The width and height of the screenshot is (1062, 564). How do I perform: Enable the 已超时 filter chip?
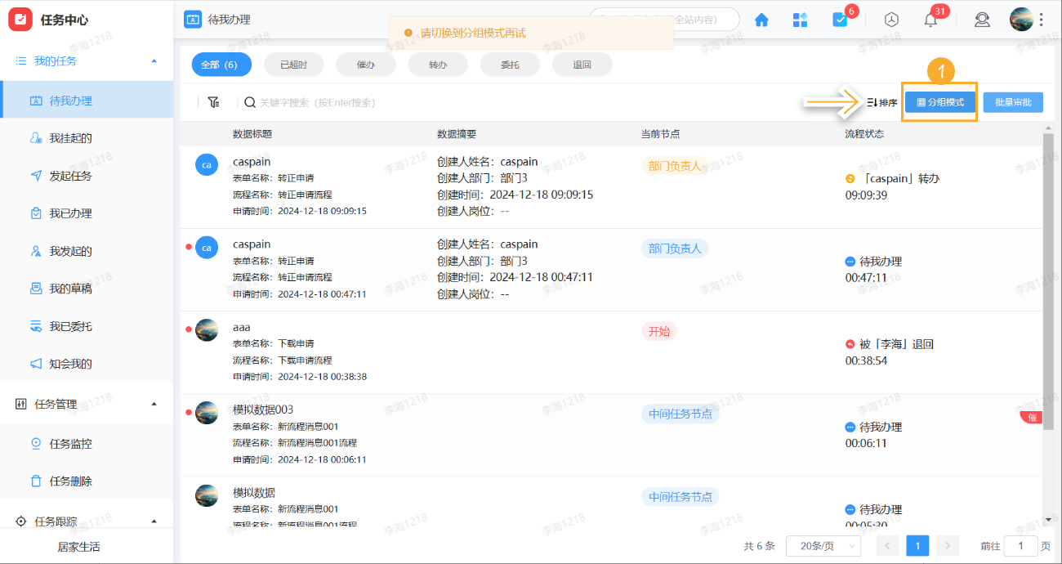[293, 64]
